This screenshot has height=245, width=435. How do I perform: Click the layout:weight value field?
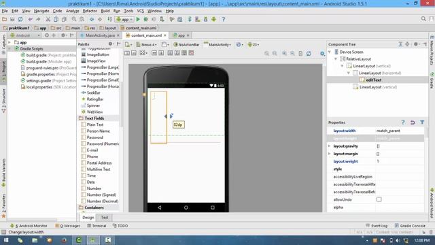click(400, 161)
